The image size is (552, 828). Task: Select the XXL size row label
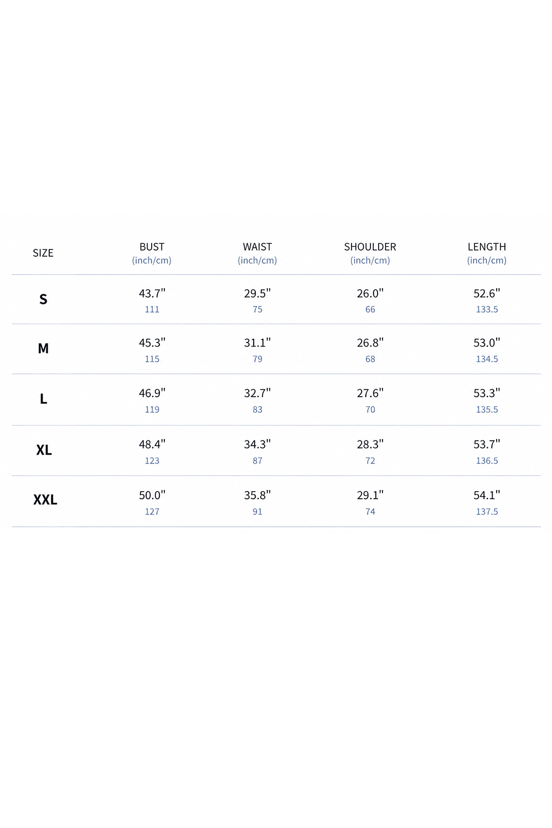tap(45, 500)
